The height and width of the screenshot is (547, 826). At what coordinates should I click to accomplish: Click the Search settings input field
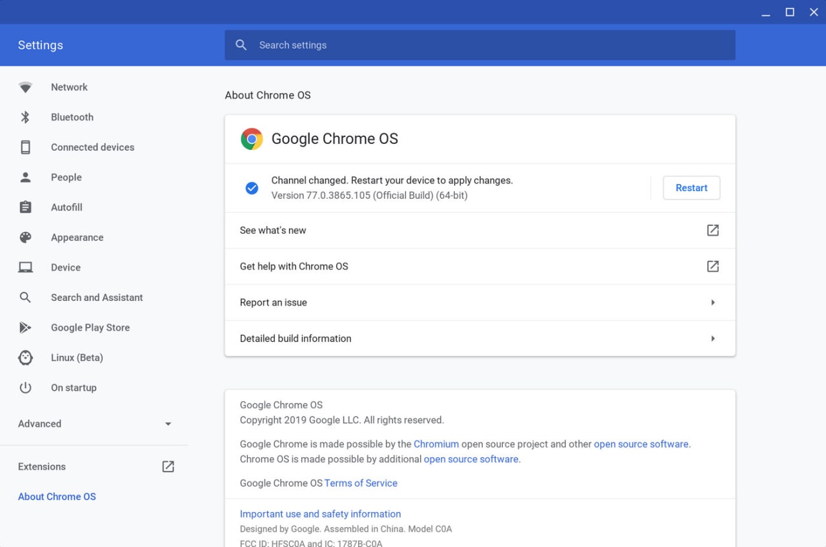[x=480, y=45]
